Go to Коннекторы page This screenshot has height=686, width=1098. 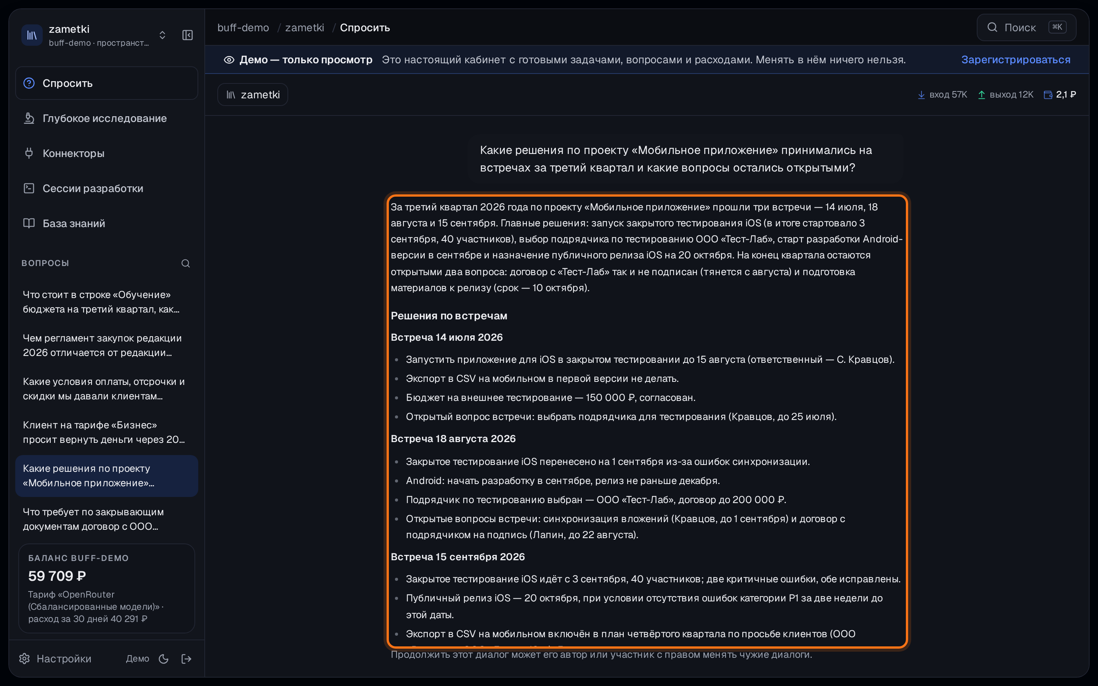107,153
